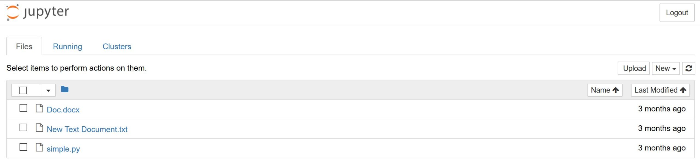Open the simple.py file link
The image size is (700, 163).
(63, 149)
